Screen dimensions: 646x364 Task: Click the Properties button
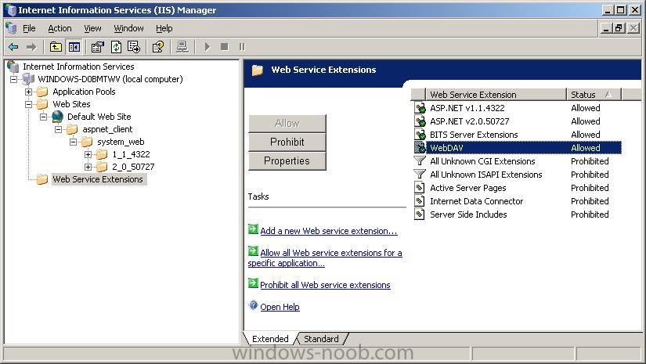pos(287,160)
